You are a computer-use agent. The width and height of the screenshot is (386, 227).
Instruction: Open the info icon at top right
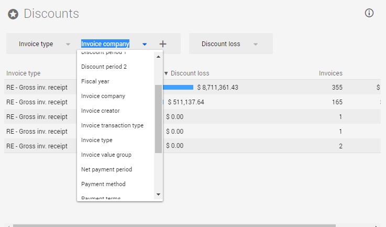click(x=369, y=13)
